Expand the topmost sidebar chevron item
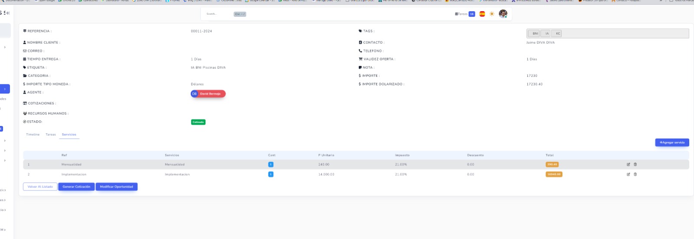This screenshot has width=694, height=239. pyautogui.click(x=5, y=47)
